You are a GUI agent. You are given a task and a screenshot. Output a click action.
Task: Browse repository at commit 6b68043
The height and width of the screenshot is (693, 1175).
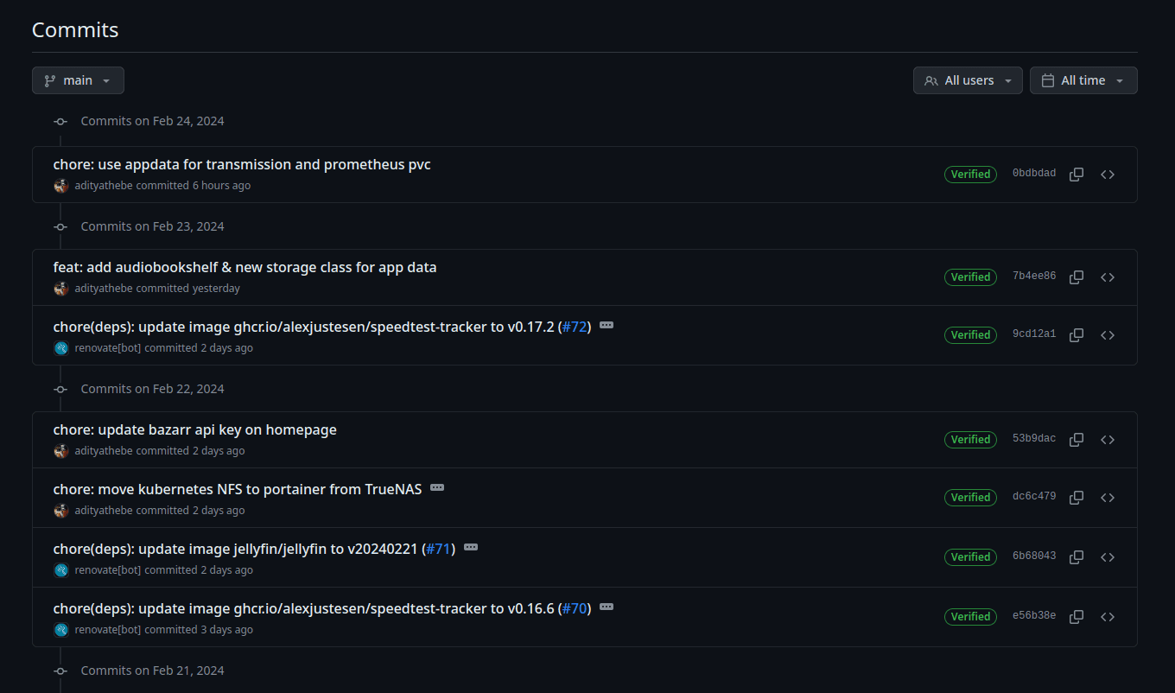tap(1108, 557)
